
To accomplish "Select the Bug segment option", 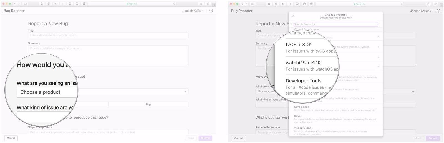I will [x=148, y=104].
